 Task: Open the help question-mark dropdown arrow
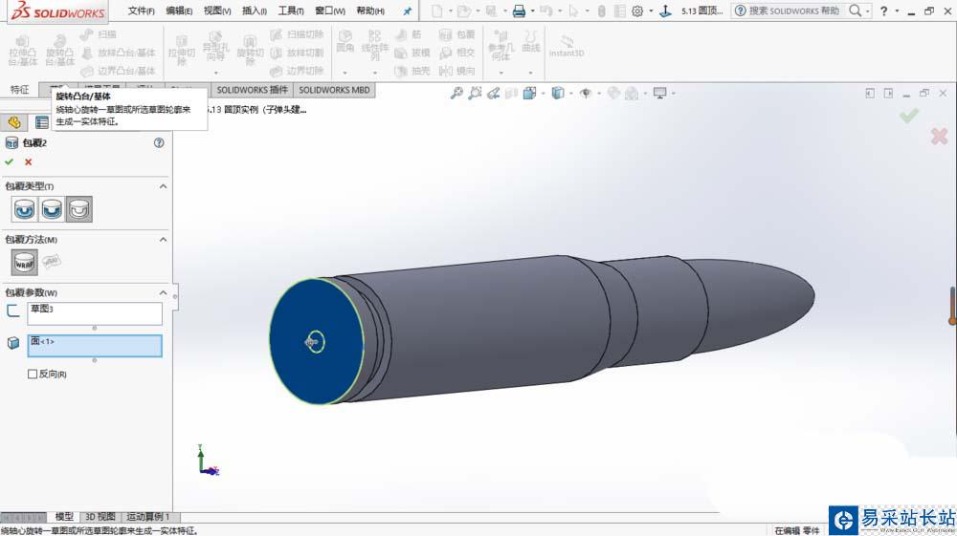pos(897,11)
